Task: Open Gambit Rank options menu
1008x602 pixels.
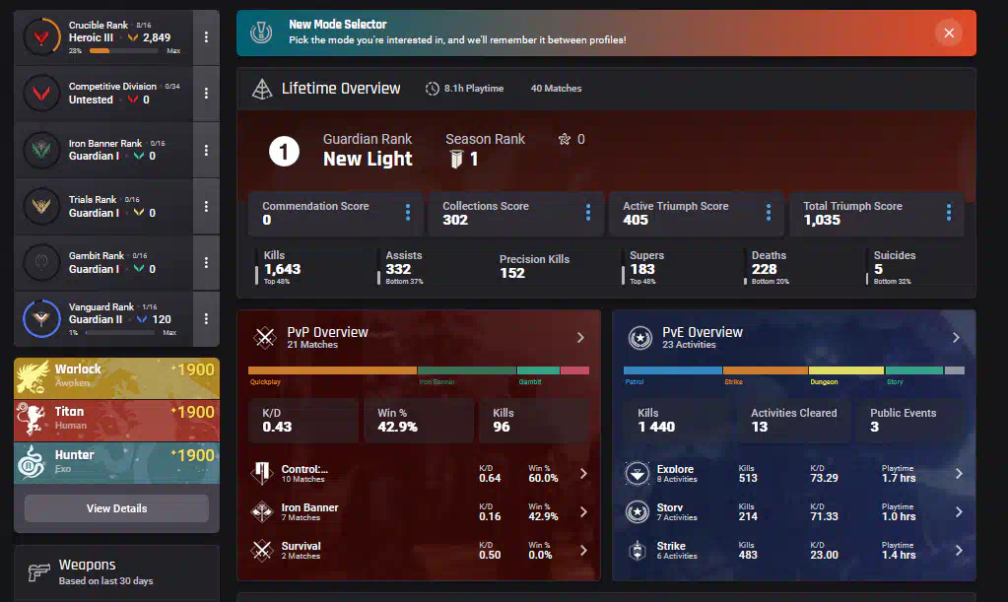Action: click(206, 262)
